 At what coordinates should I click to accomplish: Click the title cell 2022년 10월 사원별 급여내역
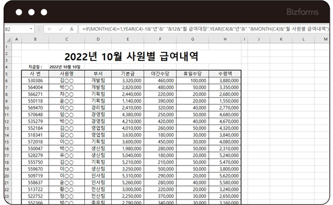[x=131, y=56]
